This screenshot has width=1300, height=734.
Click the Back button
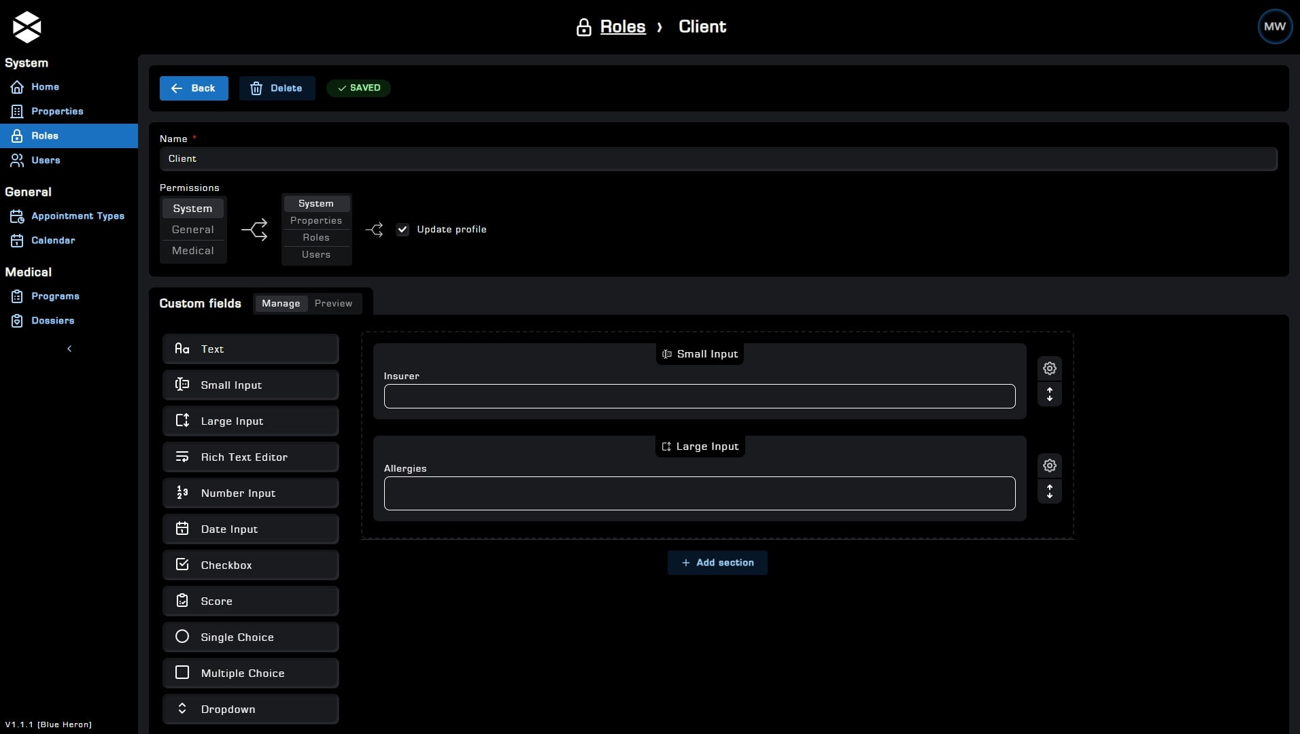pos(194,88)
